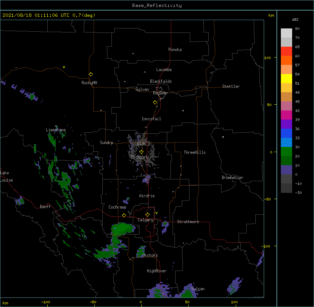The height and width of the screenshot is (307, 314).
Task: Select the magenta swatch in dBZ legend
Action: pos(286,115)
